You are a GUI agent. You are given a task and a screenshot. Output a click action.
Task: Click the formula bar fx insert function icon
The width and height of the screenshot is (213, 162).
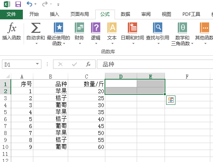(x=88, y=64)
